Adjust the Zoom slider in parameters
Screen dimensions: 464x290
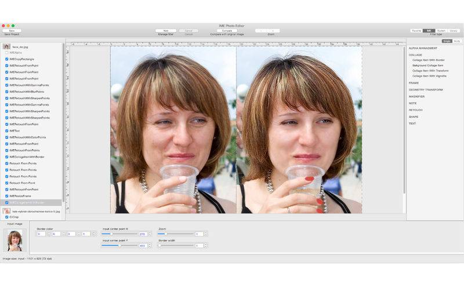tap(176, 234)
